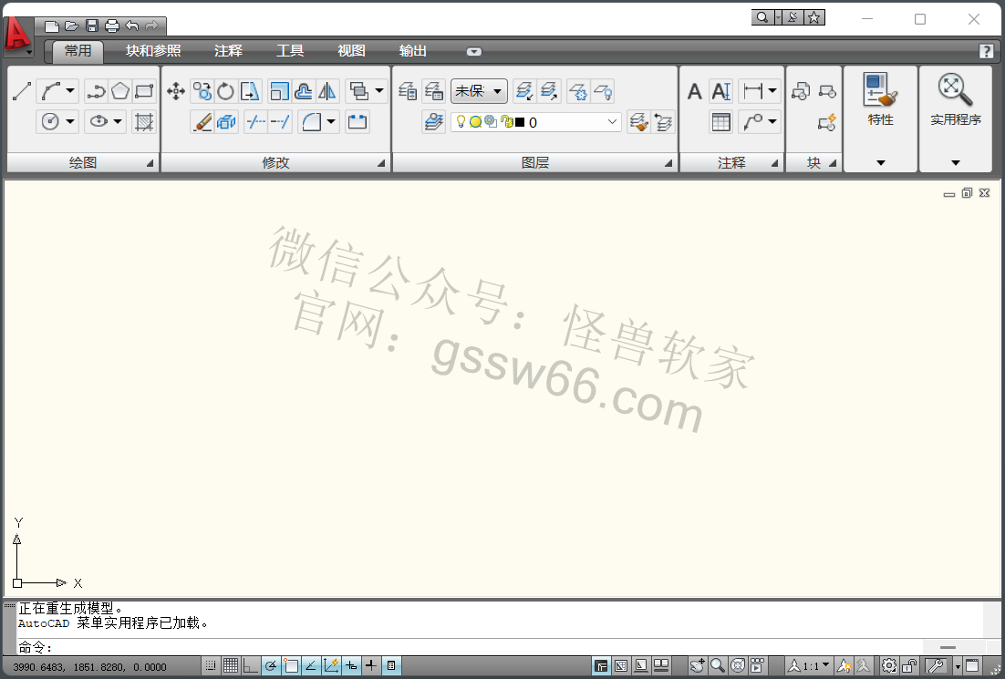This screenshot has height=679, width=1005.
Task: Click the Rotate tool icon
Action: [x=225, y=91]
